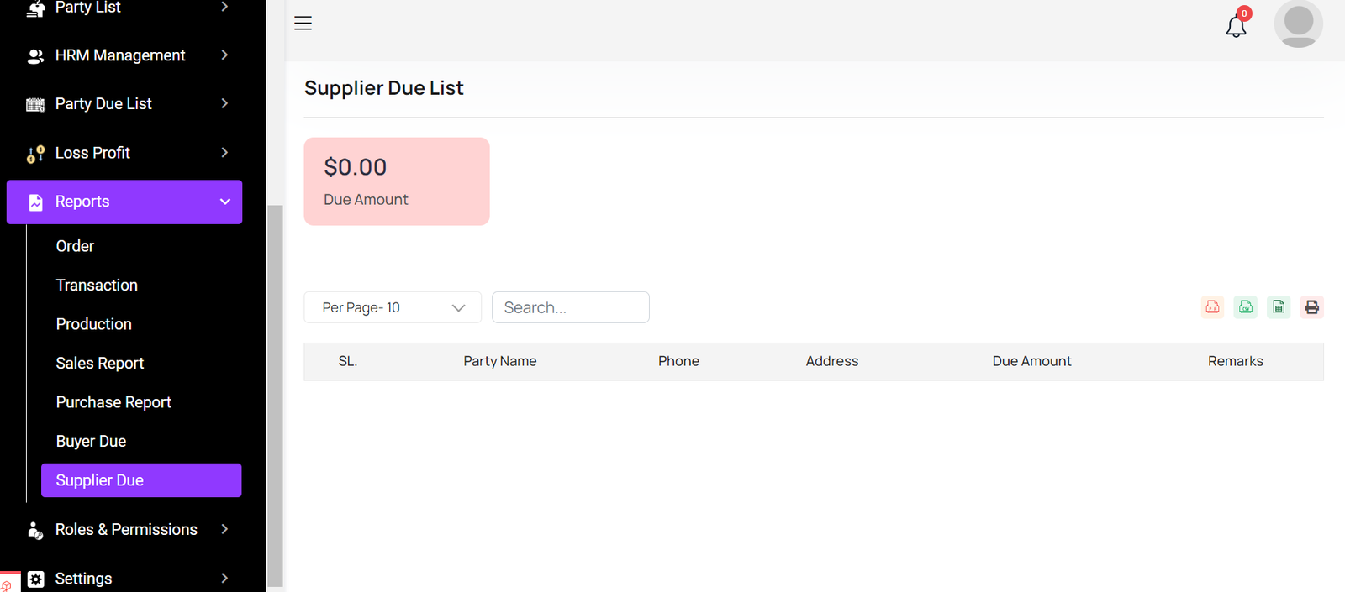This screenshot has width=1345, height=592.
Task: Go to Buyer Due report
Action: point(91,441)
